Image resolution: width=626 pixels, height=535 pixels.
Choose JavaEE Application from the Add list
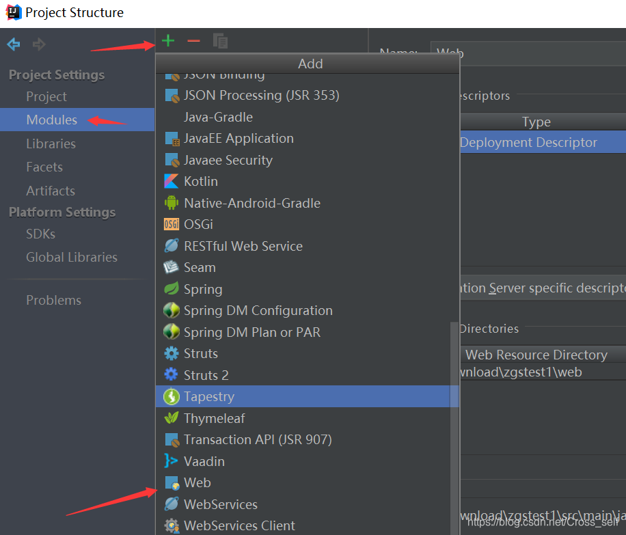pyautogui.click(x=308, y=139)
